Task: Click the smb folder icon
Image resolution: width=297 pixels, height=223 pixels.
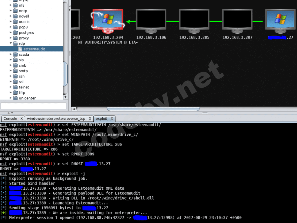Action: pos(16,65)
